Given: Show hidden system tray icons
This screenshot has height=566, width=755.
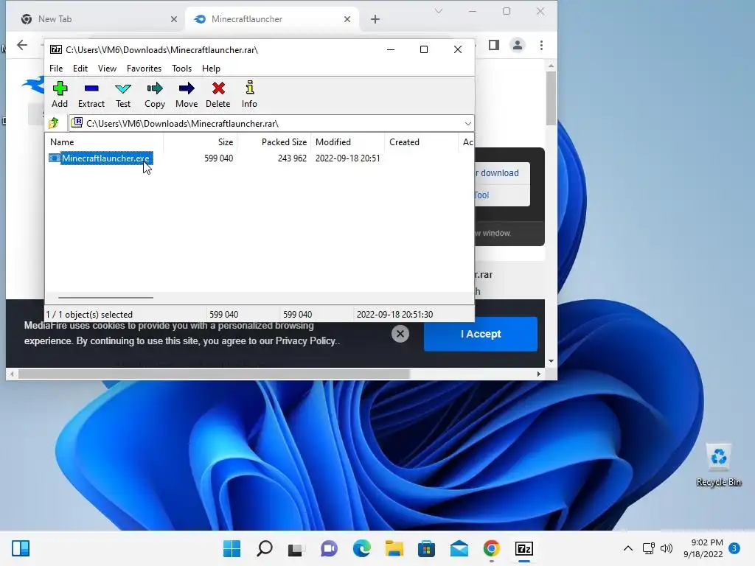Looking at the screenshot, I should (628, 548).
